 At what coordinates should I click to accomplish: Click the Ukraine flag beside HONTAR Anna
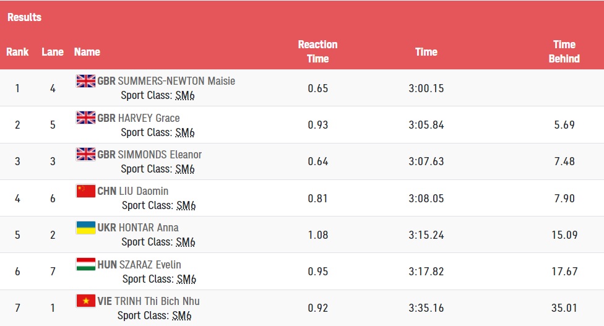tap(85, 228)
